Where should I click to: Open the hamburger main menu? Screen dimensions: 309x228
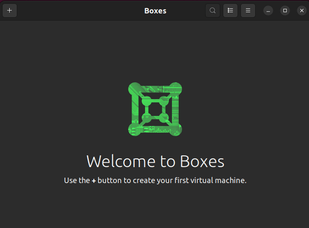click(x=248, y=11)
